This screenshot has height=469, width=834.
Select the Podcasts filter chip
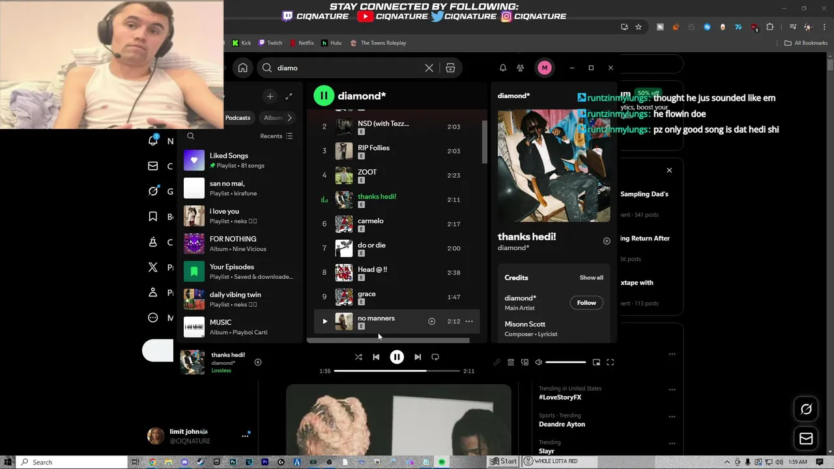(238, 118)
